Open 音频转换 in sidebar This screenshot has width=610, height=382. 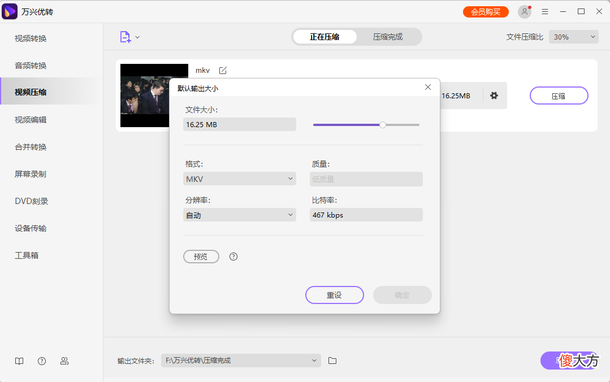coord(51,66)
